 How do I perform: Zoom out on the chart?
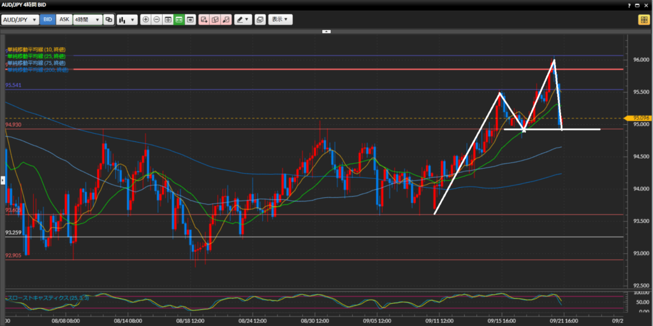click(x=157, y=20)
